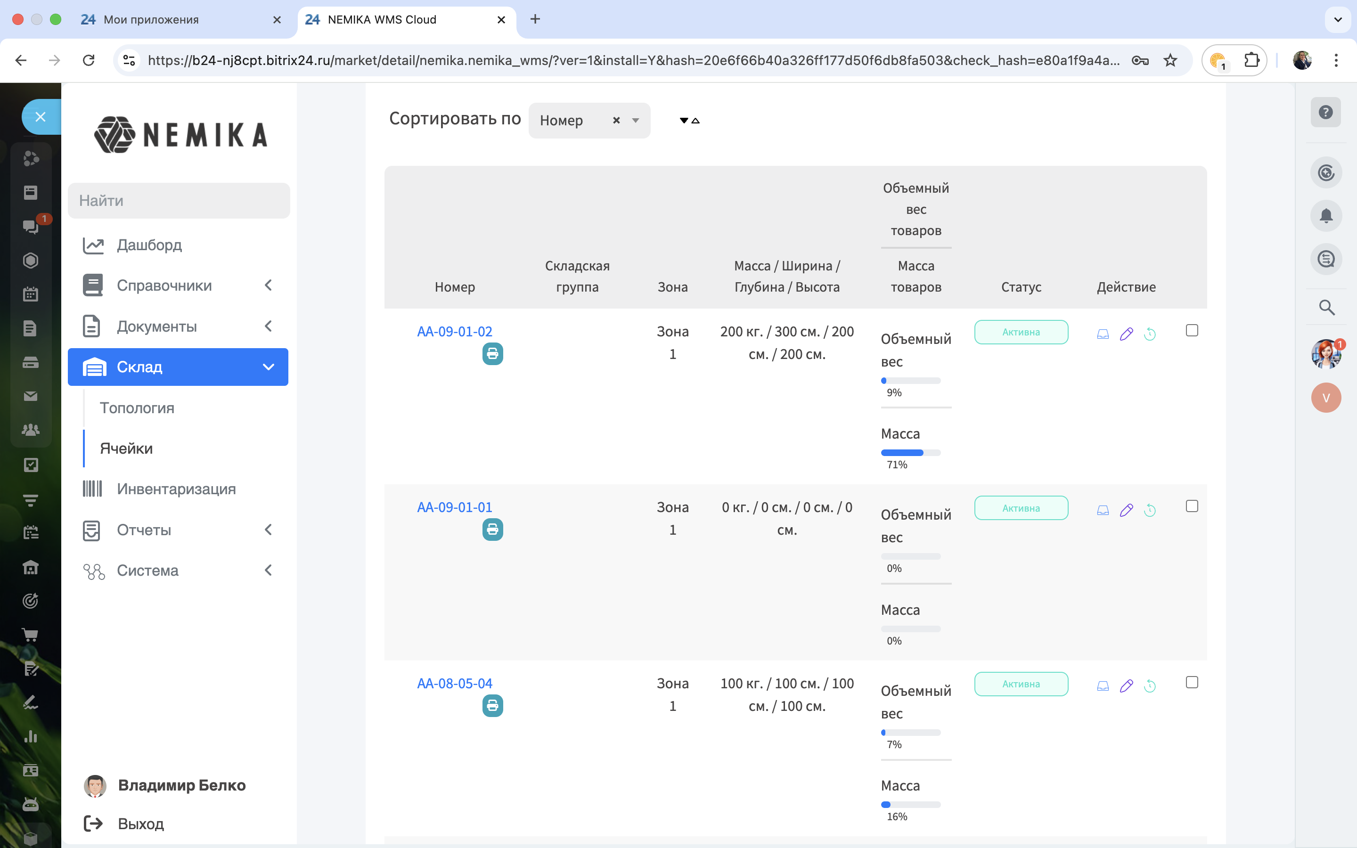This screenshot has width=1357, height=848.
Task: Click print icon under AA-08-05-04
Action: coord(492,706)
